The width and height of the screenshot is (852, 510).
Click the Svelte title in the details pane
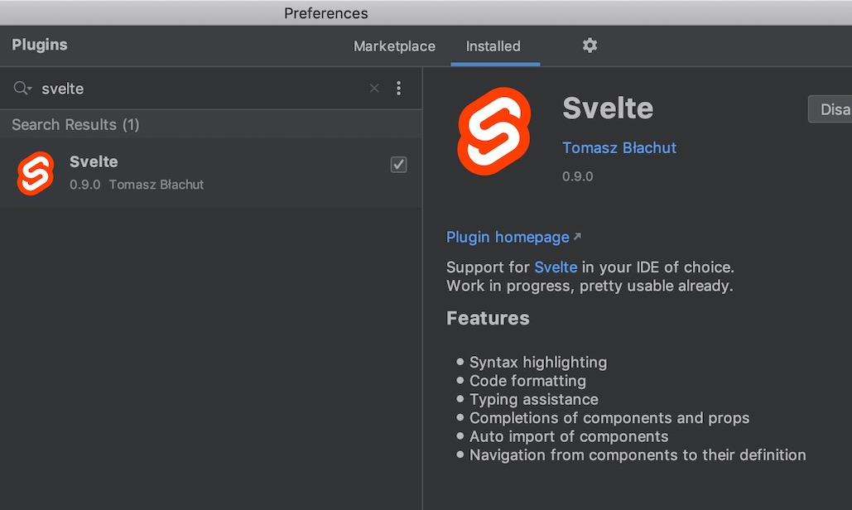[608, 108]
